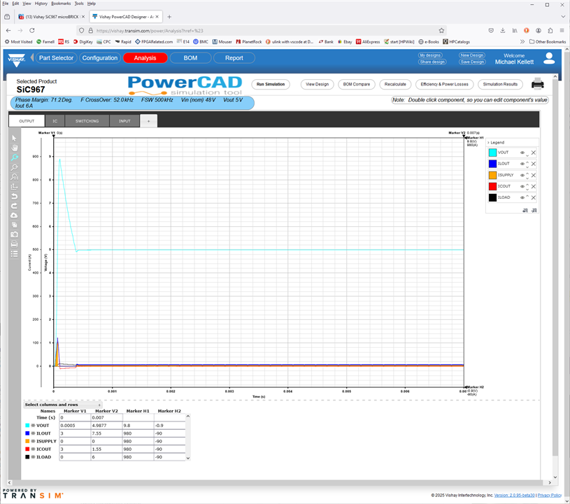The width and height of the screenshot is (570, 504).
Task: Move ILOUT up in legend order
Action: [x=527, y=162]
